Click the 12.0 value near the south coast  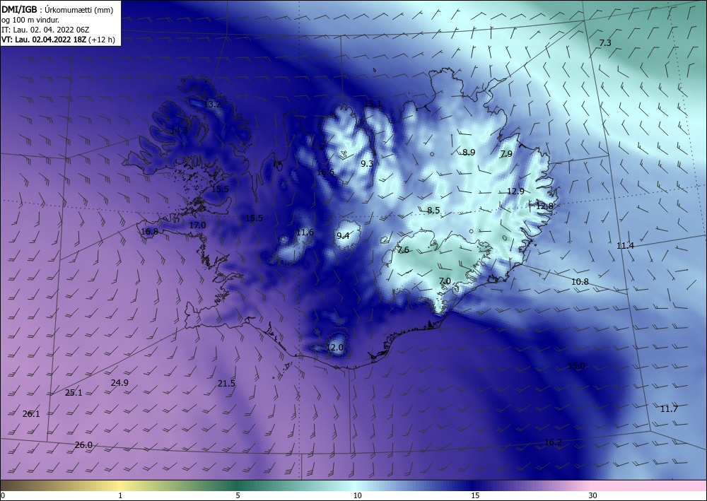coord(334,348)
